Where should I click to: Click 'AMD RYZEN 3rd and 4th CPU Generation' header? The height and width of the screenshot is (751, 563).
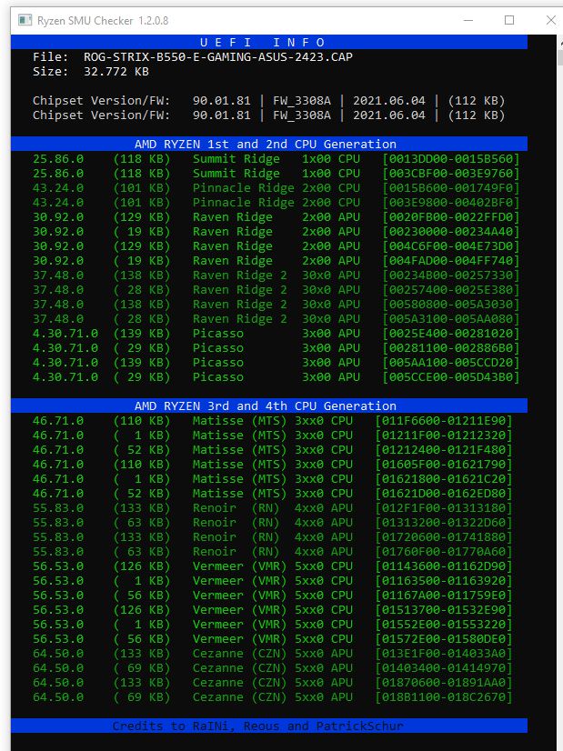(x=266, y=406)
